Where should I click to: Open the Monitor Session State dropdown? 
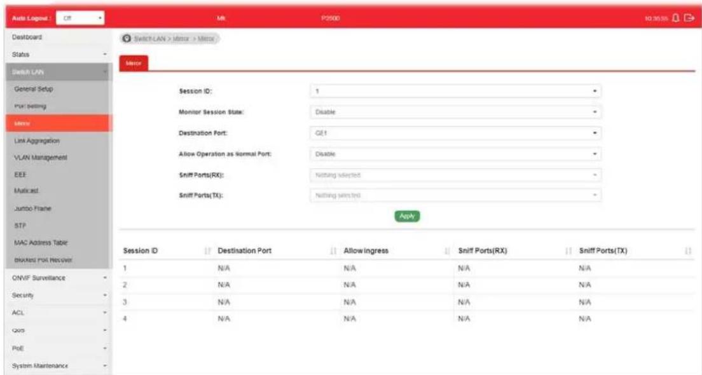click(x=455, y=112)
